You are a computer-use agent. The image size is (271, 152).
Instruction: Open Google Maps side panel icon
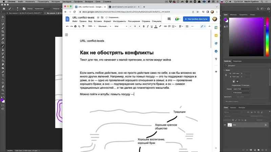tap(216, 59)
